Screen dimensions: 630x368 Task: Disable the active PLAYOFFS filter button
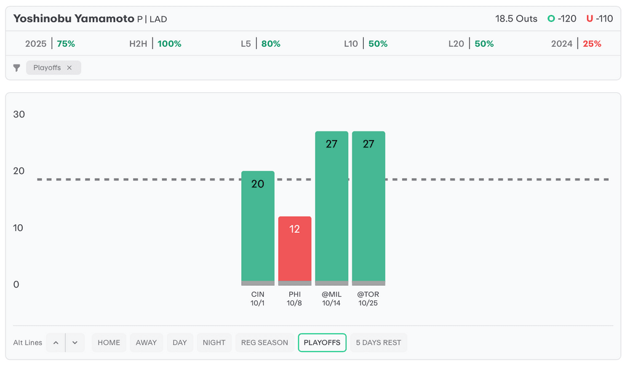pos(322,343)
